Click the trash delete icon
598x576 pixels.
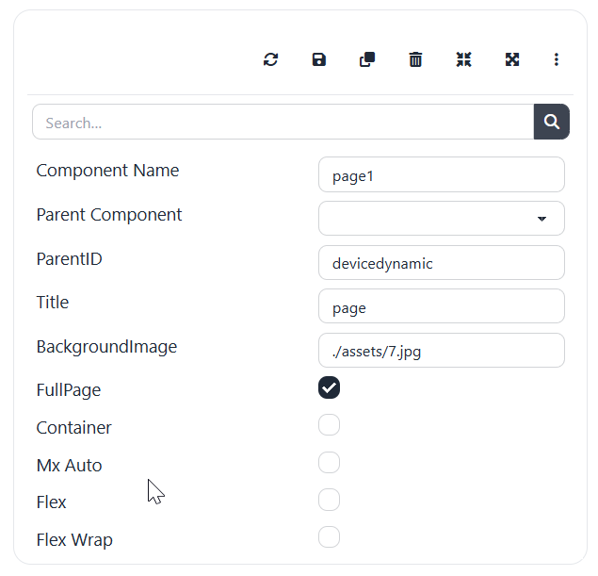click(415, 59)
